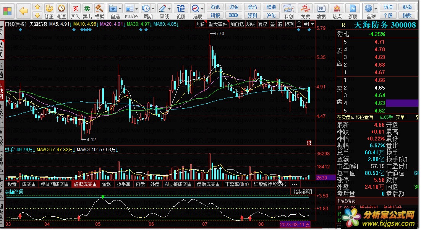Click the 财 marker on the price chart
Screen dimensions: 421x230
pyautogui.click(x=309, y=143)
